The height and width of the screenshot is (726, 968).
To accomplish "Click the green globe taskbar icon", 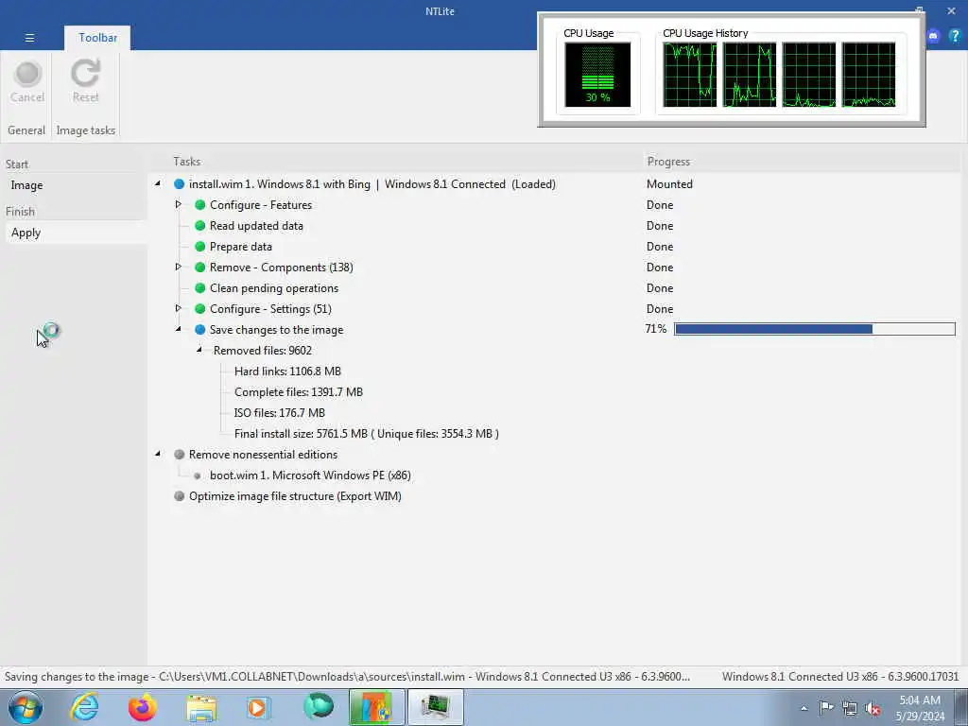I will tap(318, 706).
